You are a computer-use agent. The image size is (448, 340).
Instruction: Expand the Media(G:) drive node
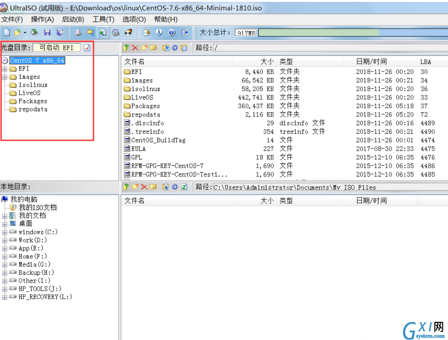click(5, 265)
